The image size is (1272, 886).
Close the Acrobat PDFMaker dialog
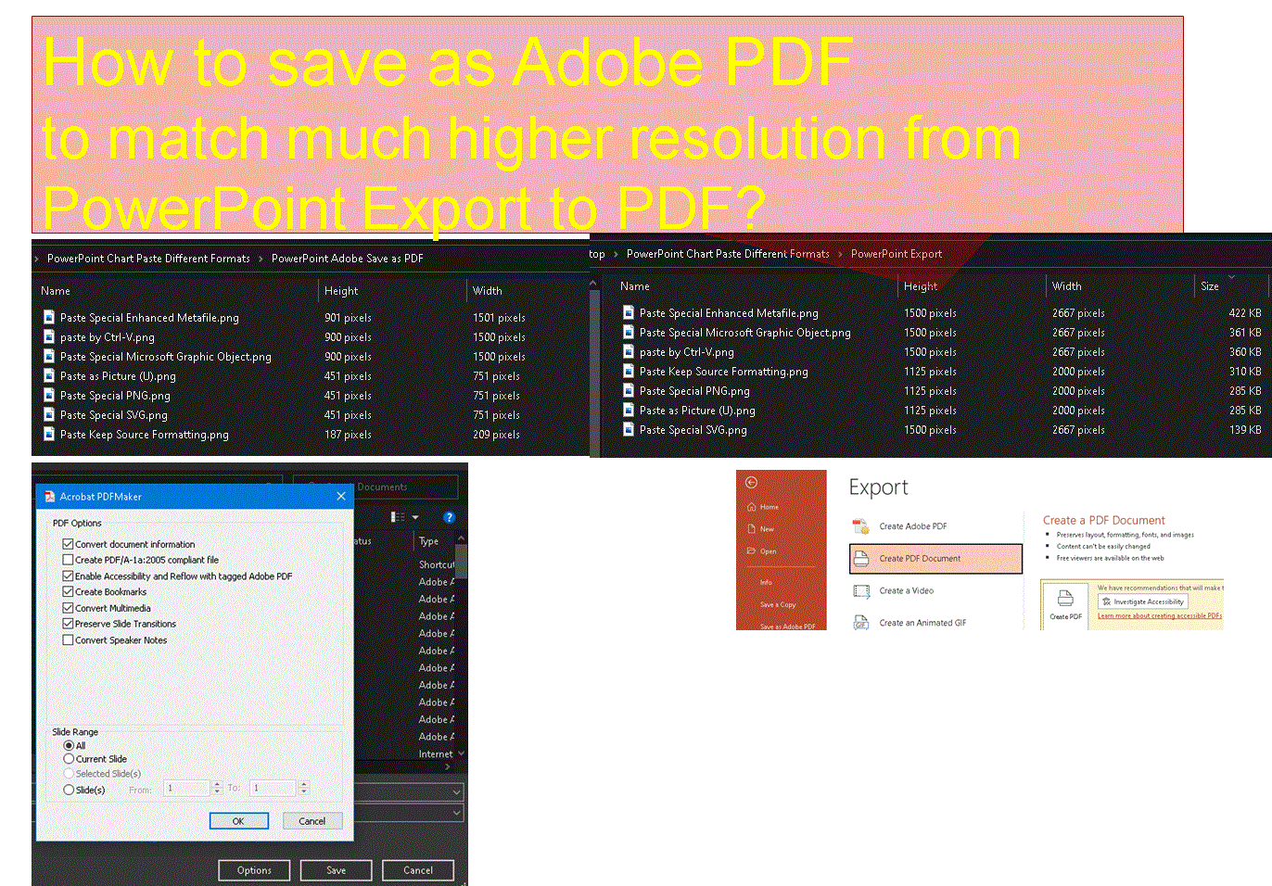point(341,497)
